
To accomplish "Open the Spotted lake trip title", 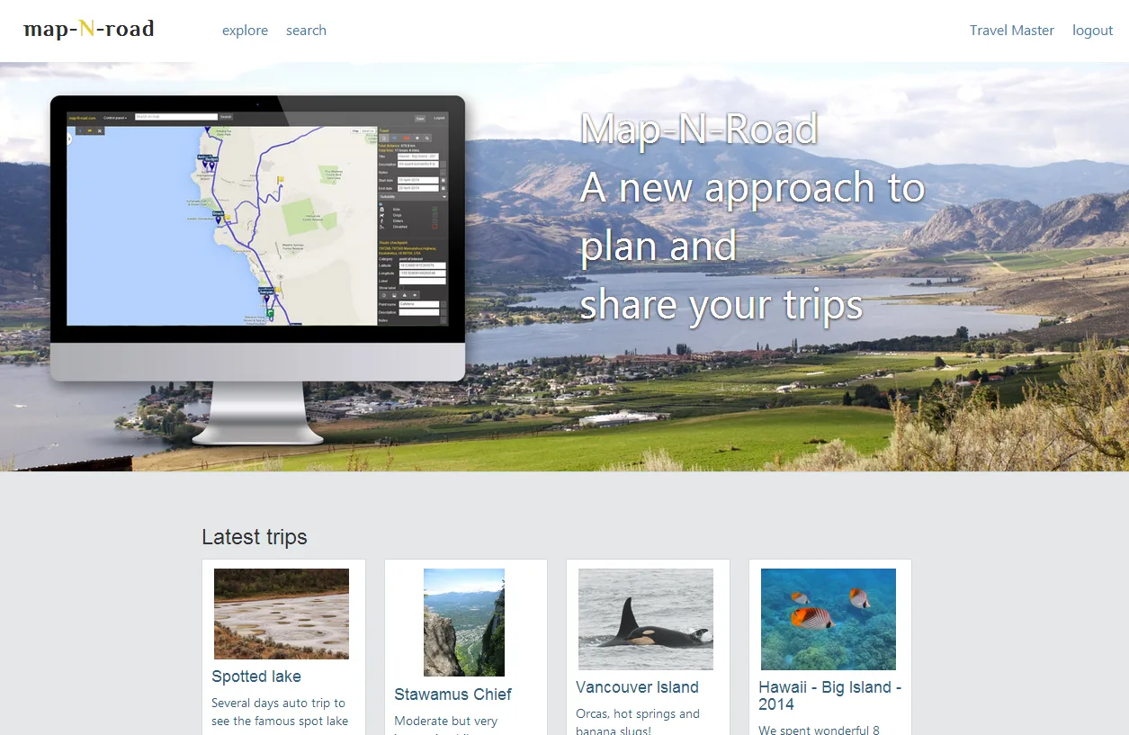I will click(256, 677).
